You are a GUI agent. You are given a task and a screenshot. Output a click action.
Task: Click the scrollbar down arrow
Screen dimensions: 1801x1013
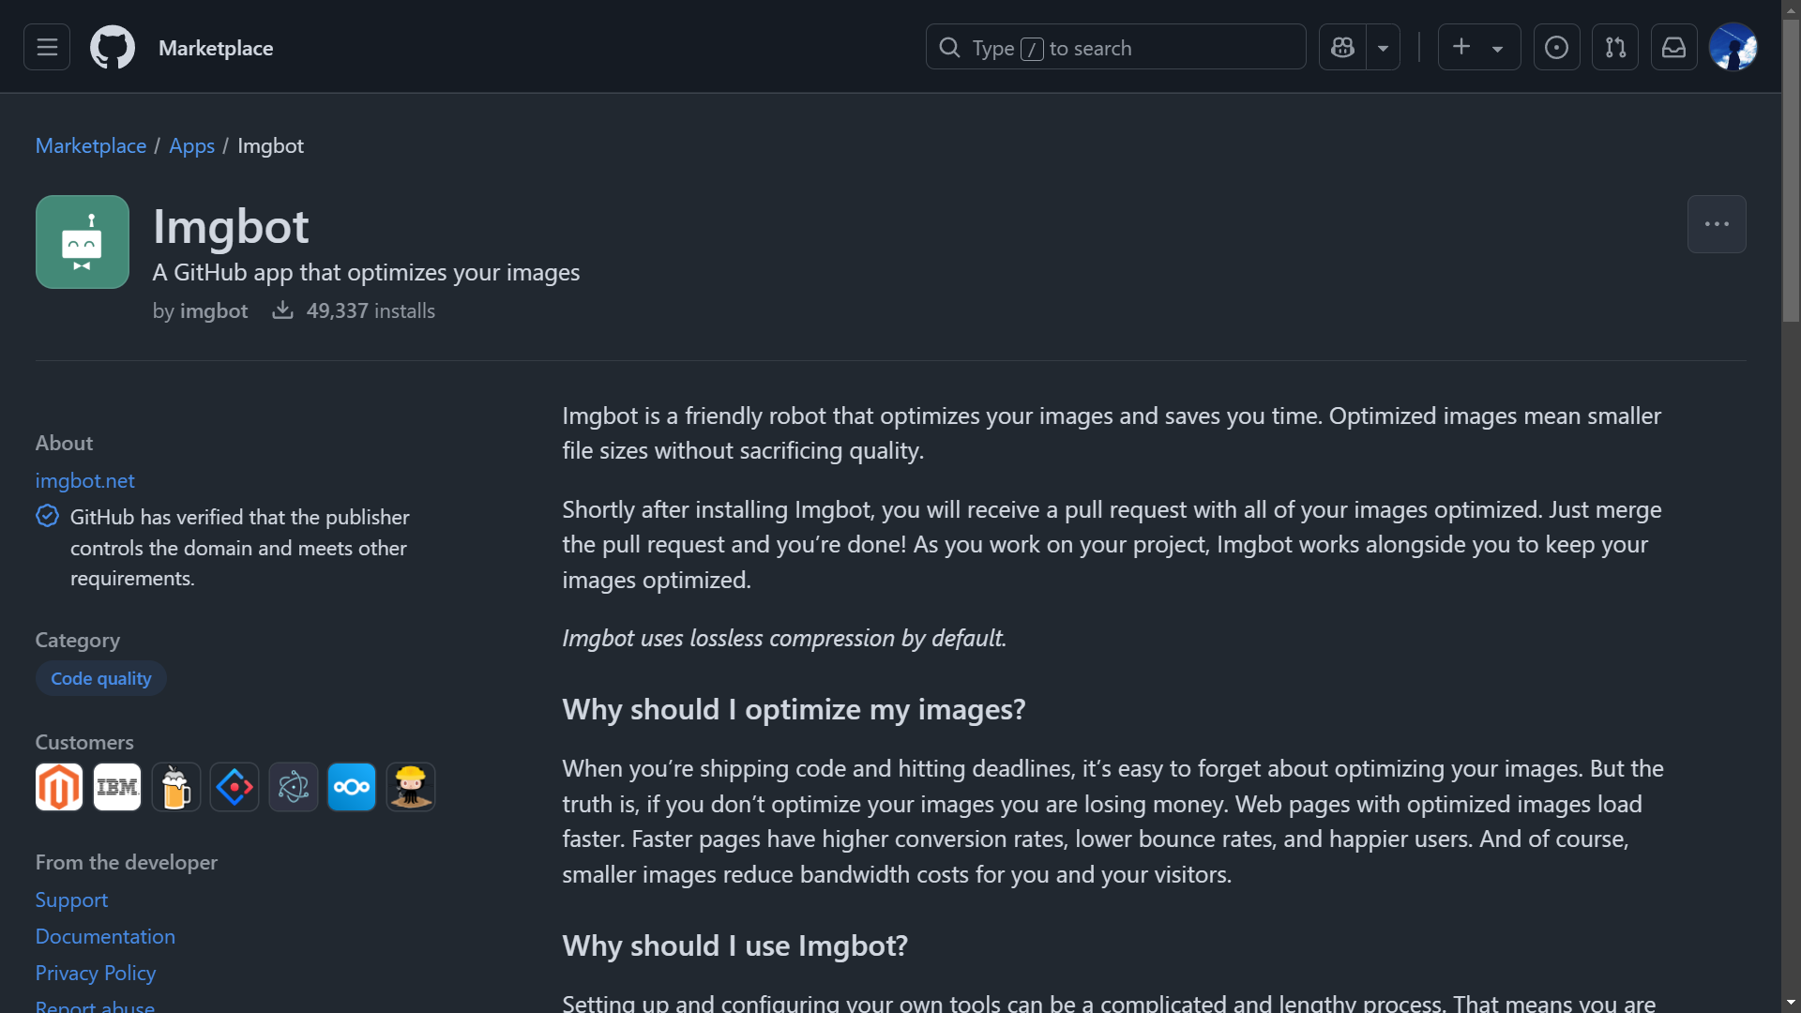tap(1791, 1003)
